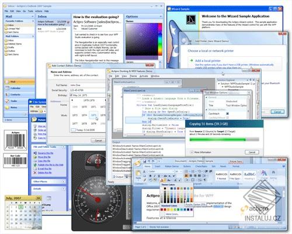The width and height of the screenshot is (292, 234).
Task: Switch to Calendar in Outlook navigation bar
Action: coord(19,88)
